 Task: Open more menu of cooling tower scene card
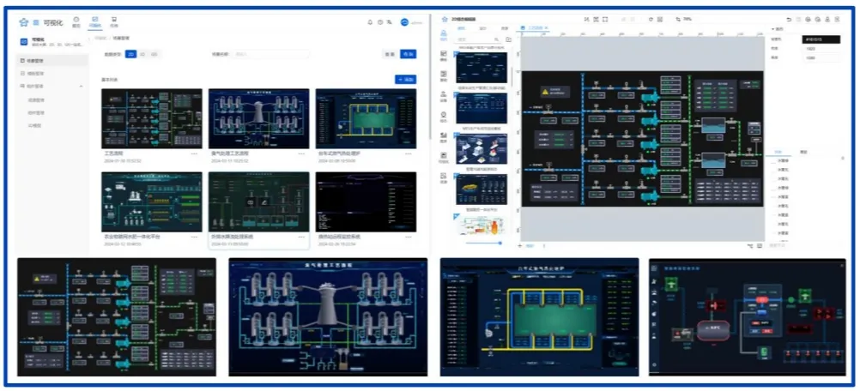click(301, 153)
